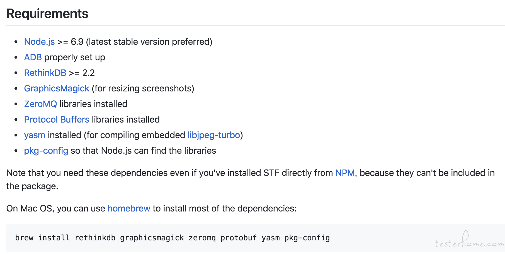Open the GraphicsMagick link

[57, 88]
